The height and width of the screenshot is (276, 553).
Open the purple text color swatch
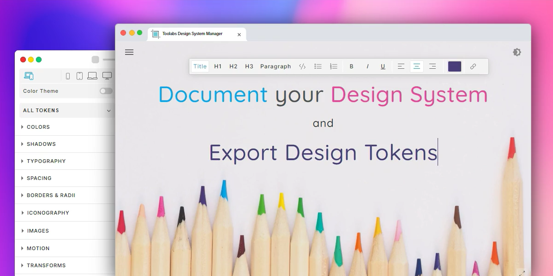(454, 66)
